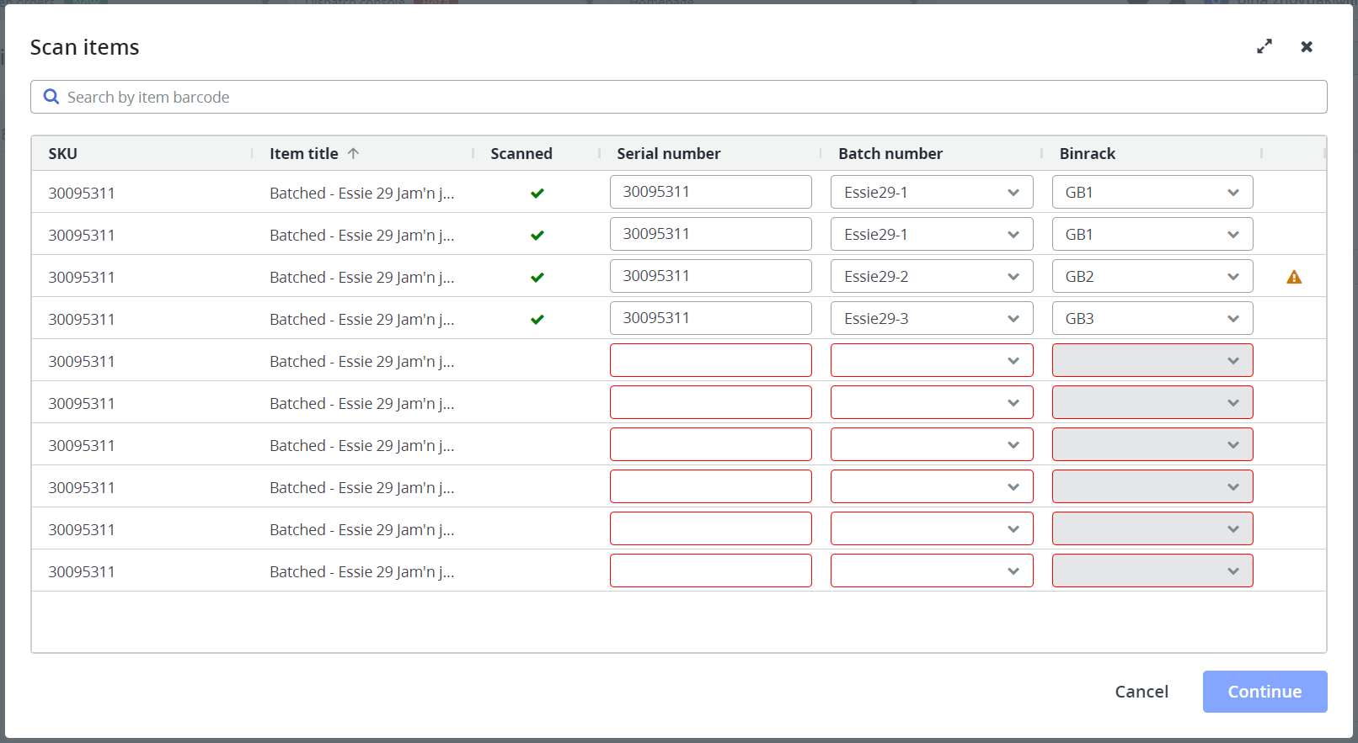Image resolution: width=1358 pixels, height=743 pixels.
Task: Open the Essie29-2 batch number dropdown
Action: [x=931, y=277]
